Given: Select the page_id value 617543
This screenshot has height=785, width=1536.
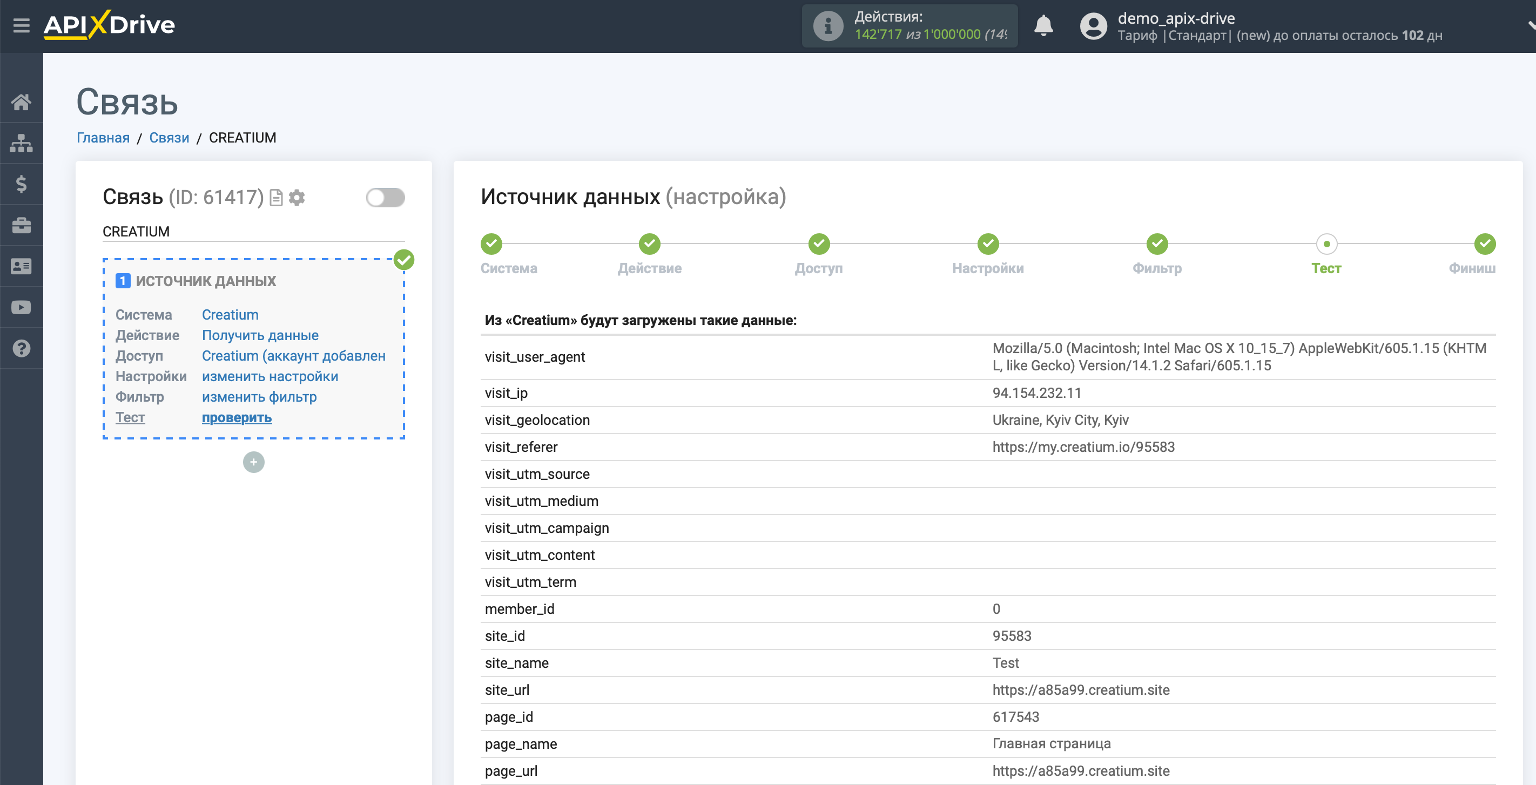Looking at the screenshot, I should (1015, 717).
